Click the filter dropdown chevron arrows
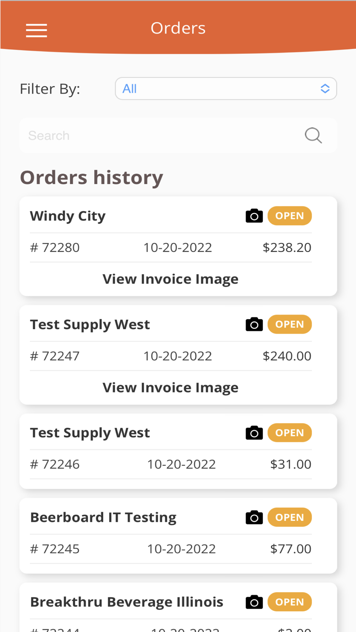This screenshot has height=632, width=356. [325, 89]
